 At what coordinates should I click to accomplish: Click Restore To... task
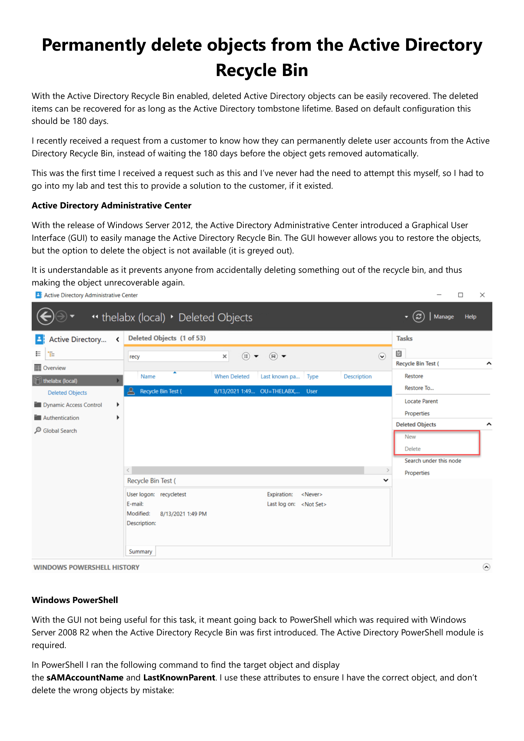[x=419, y=388]
